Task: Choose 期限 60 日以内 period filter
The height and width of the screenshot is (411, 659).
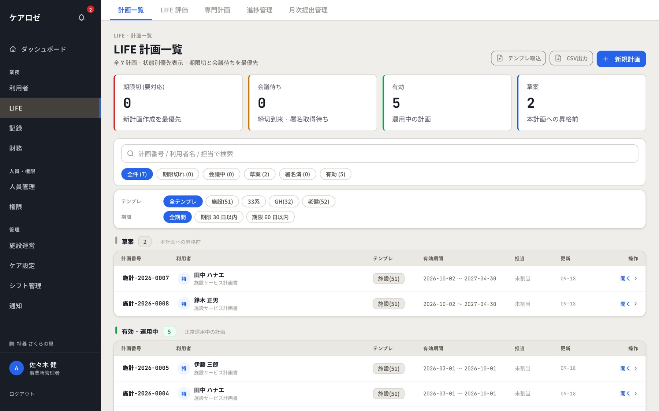Action: [x=270, y=217]
